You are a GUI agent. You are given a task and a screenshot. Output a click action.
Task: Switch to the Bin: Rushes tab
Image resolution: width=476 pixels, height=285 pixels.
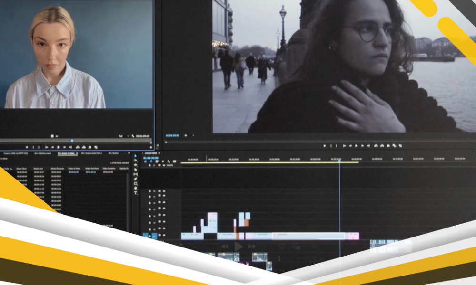113,153
